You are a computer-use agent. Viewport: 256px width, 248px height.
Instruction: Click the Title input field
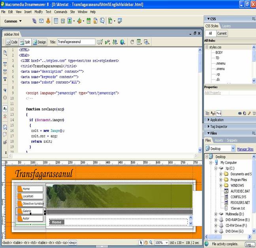click(76, 42)
